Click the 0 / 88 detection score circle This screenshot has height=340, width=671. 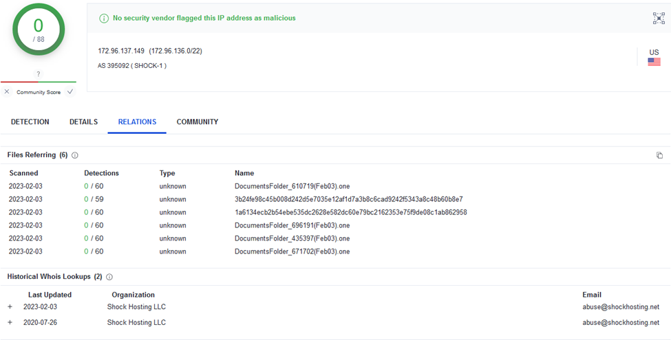point(39,29)
